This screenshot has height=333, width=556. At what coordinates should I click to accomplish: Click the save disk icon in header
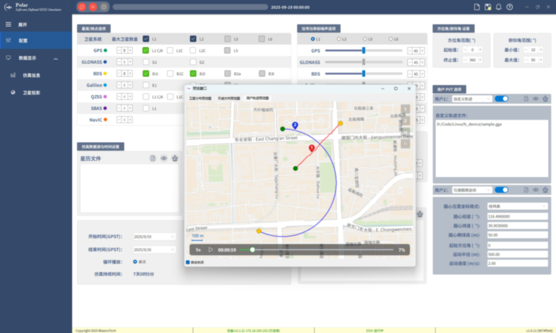(x=488, y=7)
